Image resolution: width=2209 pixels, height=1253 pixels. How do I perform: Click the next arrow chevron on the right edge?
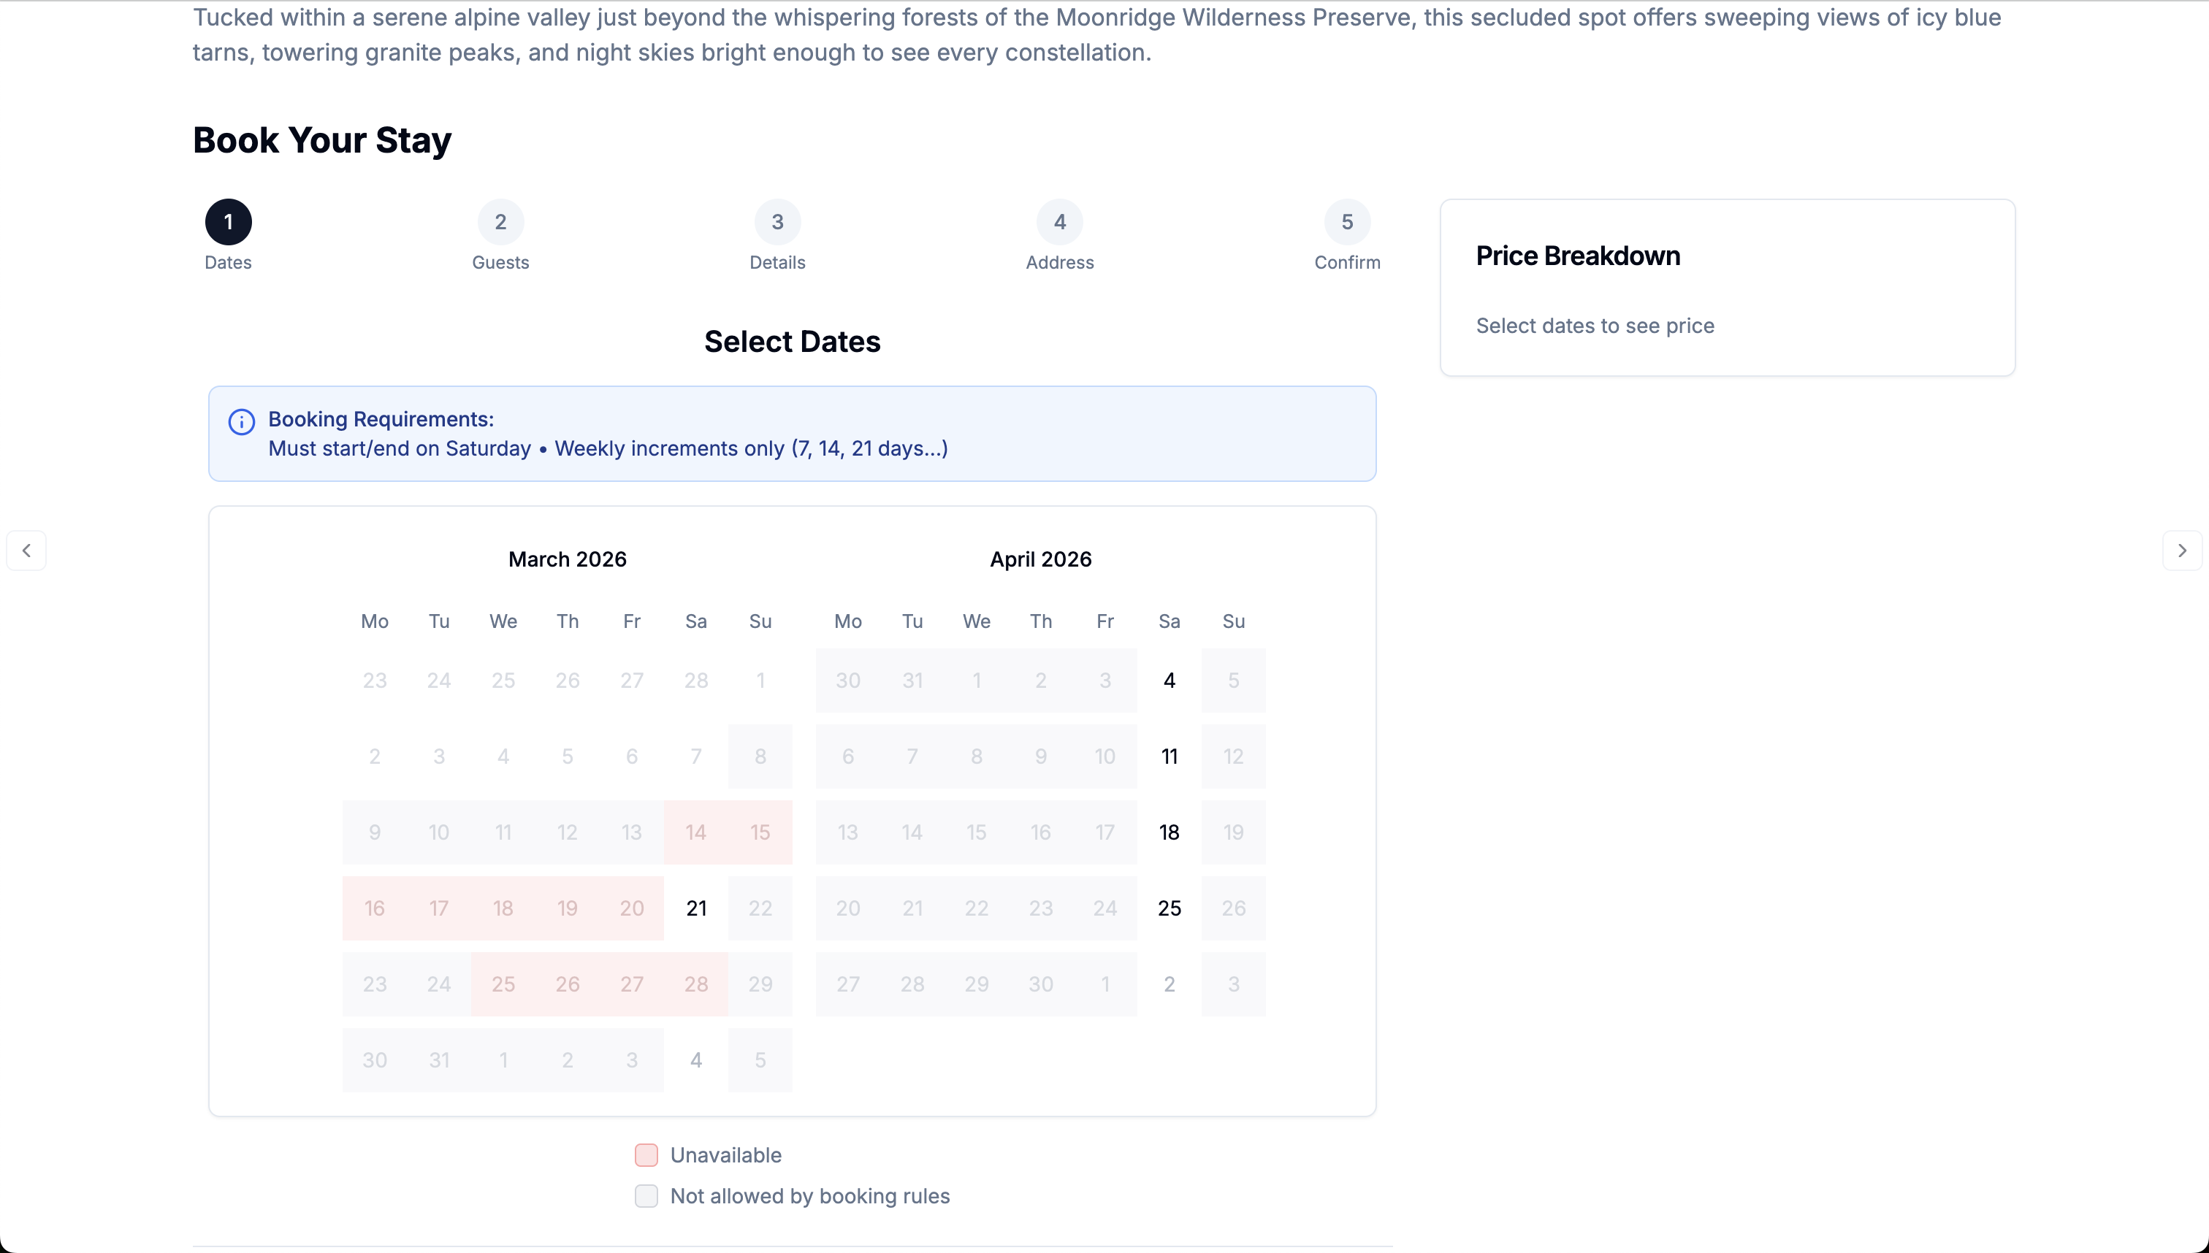tap(2182, 551)
